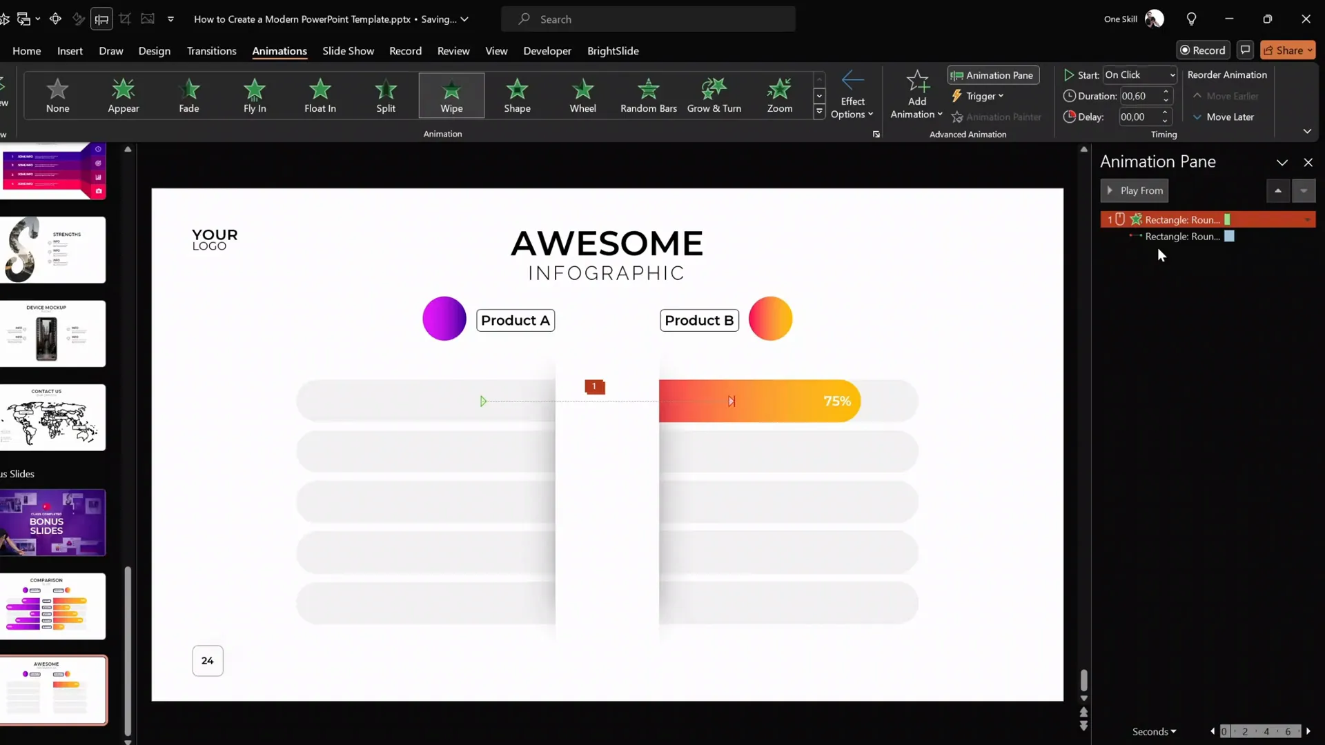
Task: Click the Duration input field
Action: pyautogui.click(x=1139, y=96)
